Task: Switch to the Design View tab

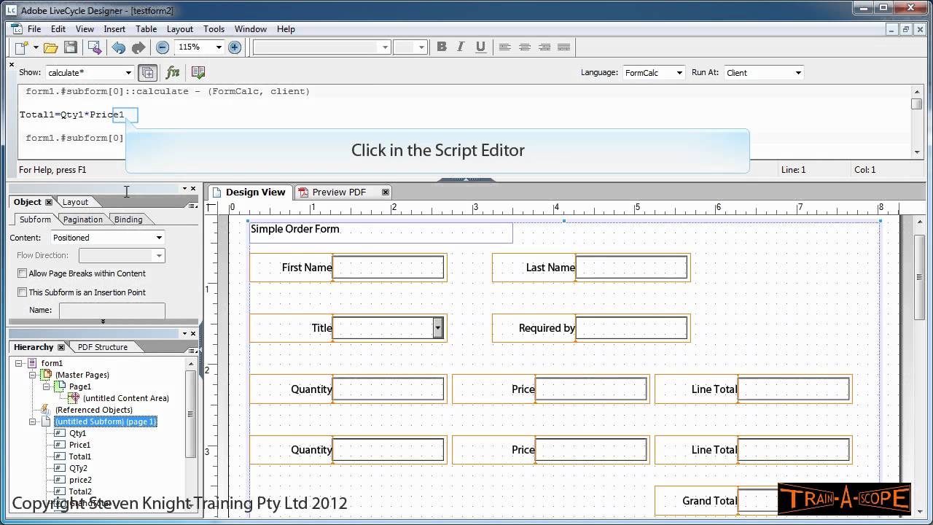Action: (x=251, y=192)
